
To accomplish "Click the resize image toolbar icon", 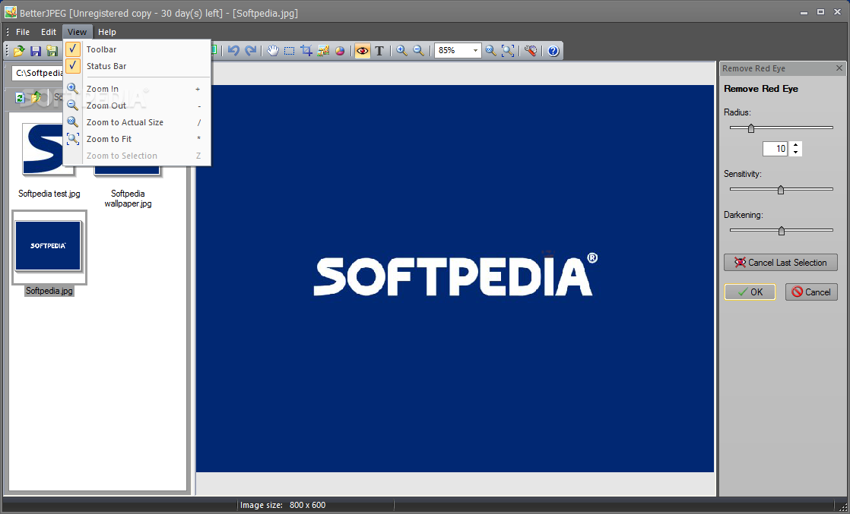I will 323,51.
